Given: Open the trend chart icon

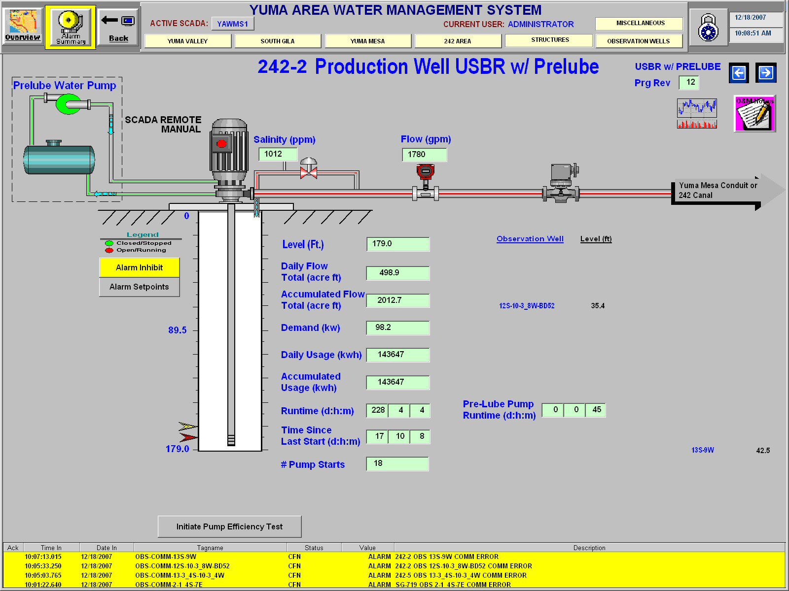Looking at the screenshot, I should (x=697, y=114).
